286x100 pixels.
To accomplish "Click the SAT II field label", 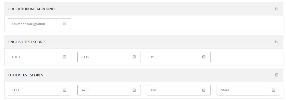I will [x=85, y=90].
